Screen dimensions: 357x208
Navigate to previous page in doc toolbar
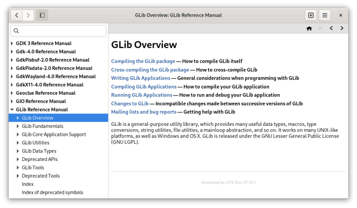[x=331, y=28]
